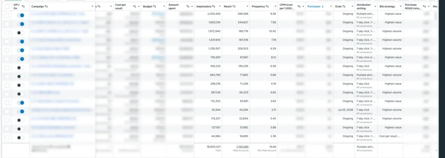Turn off campaign with 112,352 impressions
This screenshot has width=445, height=158.
[x=20, y=103]
